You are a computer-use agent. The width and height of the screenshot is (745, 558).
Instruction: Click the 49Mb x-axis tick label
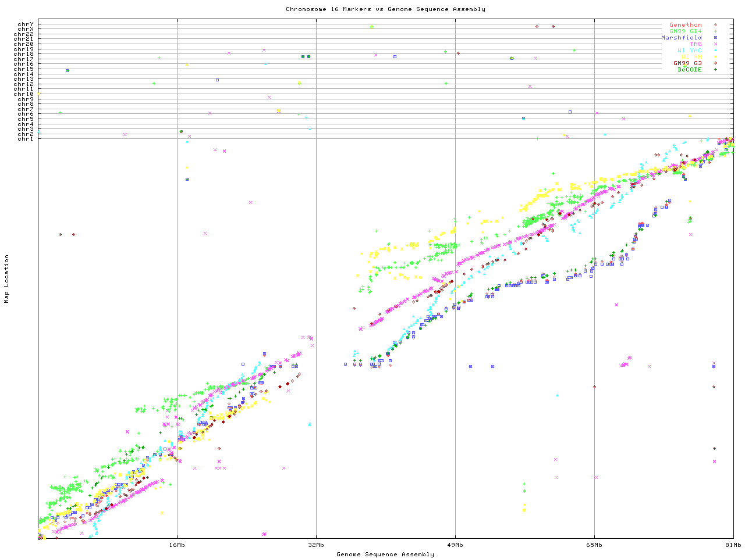pos(455,545)
